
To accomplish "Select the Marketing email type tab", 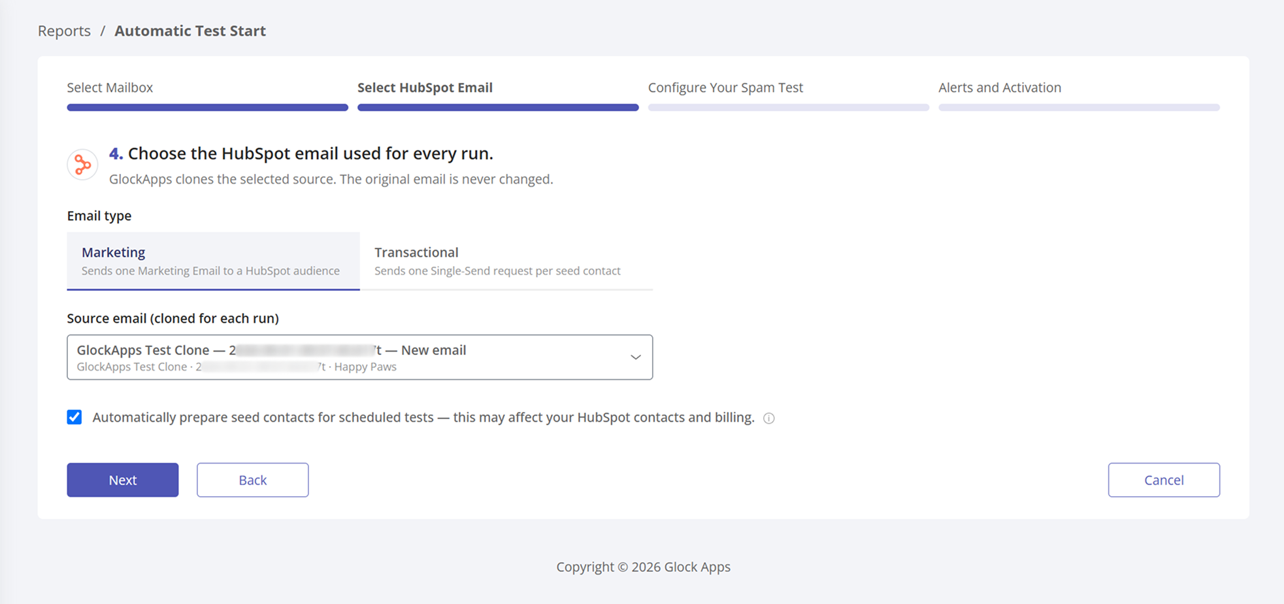I will click(213, 261).
